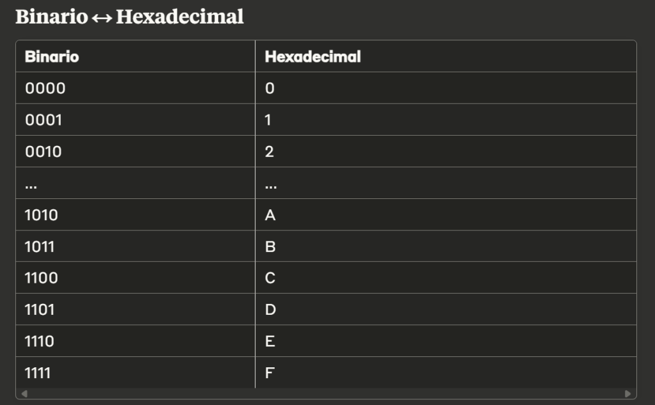Image resolution: width=655 pixels, height=405 pixels.
Task: Click the binary cell '1111'
Action: point(38,373)
